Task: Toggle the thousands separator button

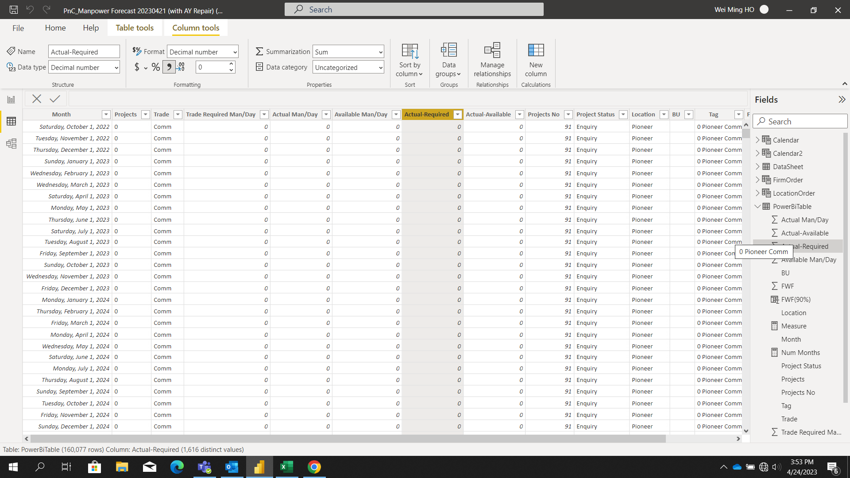Action: (169, 67)
